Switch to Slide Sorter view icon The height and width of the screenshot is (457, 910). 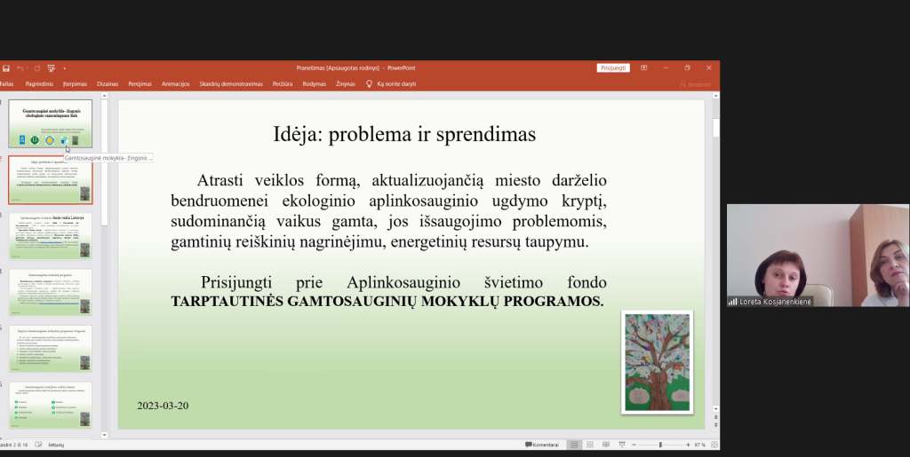coord(590,445)
